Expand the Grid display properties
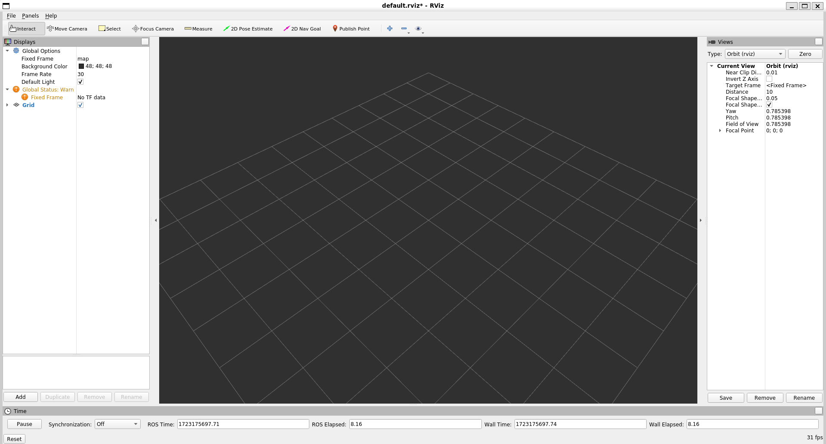The height and width of the screenshot is (444, 826). (x=7, y=105)
